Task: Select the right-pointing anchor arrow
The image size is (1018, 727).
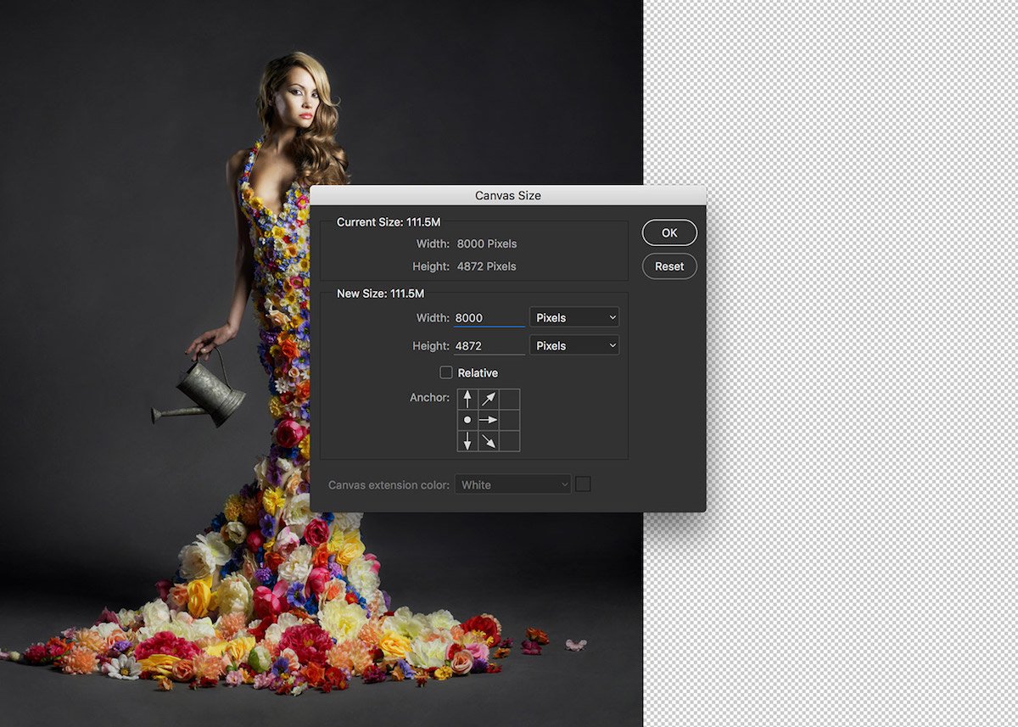Action: point(489,420)
